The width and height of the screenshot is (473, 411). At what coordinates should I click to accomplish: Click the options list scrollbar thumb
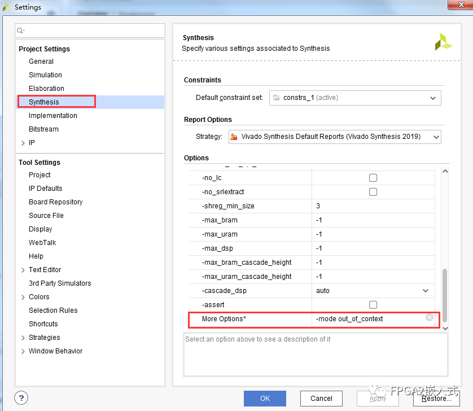click(445, 295)
